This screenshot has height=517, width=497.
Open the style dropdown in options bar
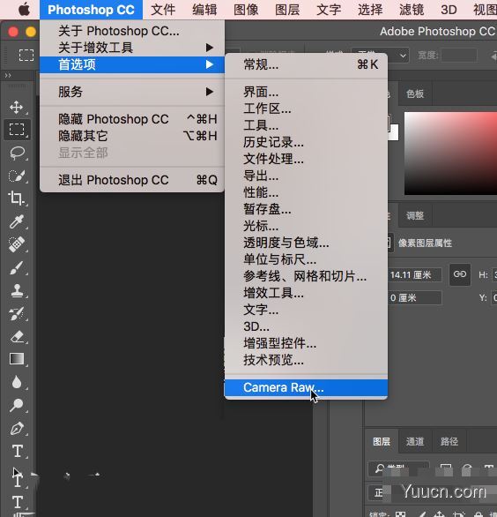pyautogui.click(x=380, y=56)
